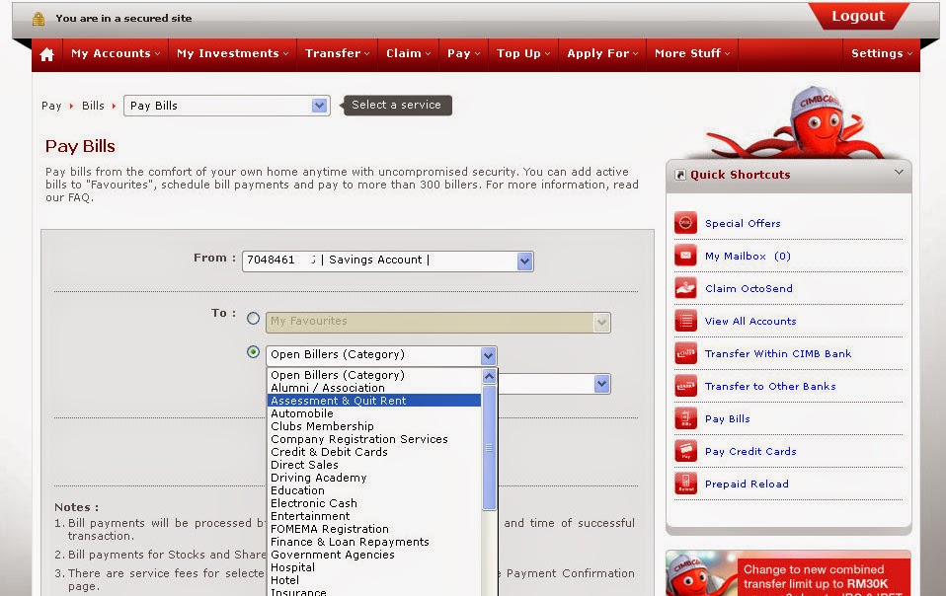This screenshot has width=946, height=596.
Task: Open the Settings menu
Action: pyautogui.click(x=882, y=53)
